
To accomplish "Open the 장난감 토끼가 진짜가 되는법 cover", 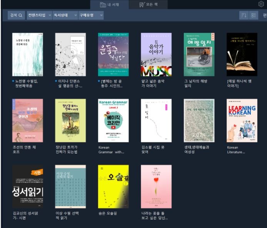I will 70,121.
